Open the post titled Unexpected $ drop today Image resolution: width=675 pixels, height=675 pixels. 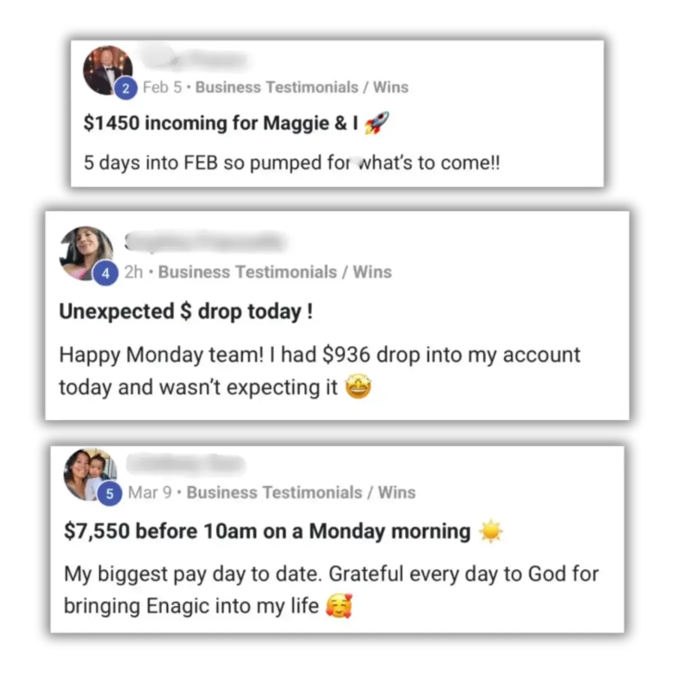pos(186,311)
